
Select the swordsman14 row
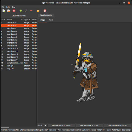19,60
